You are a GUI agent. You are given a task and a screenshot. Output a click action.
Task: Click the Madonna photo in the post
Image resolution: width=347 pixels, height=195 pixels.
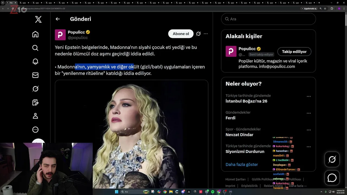(x=131, y=134)
